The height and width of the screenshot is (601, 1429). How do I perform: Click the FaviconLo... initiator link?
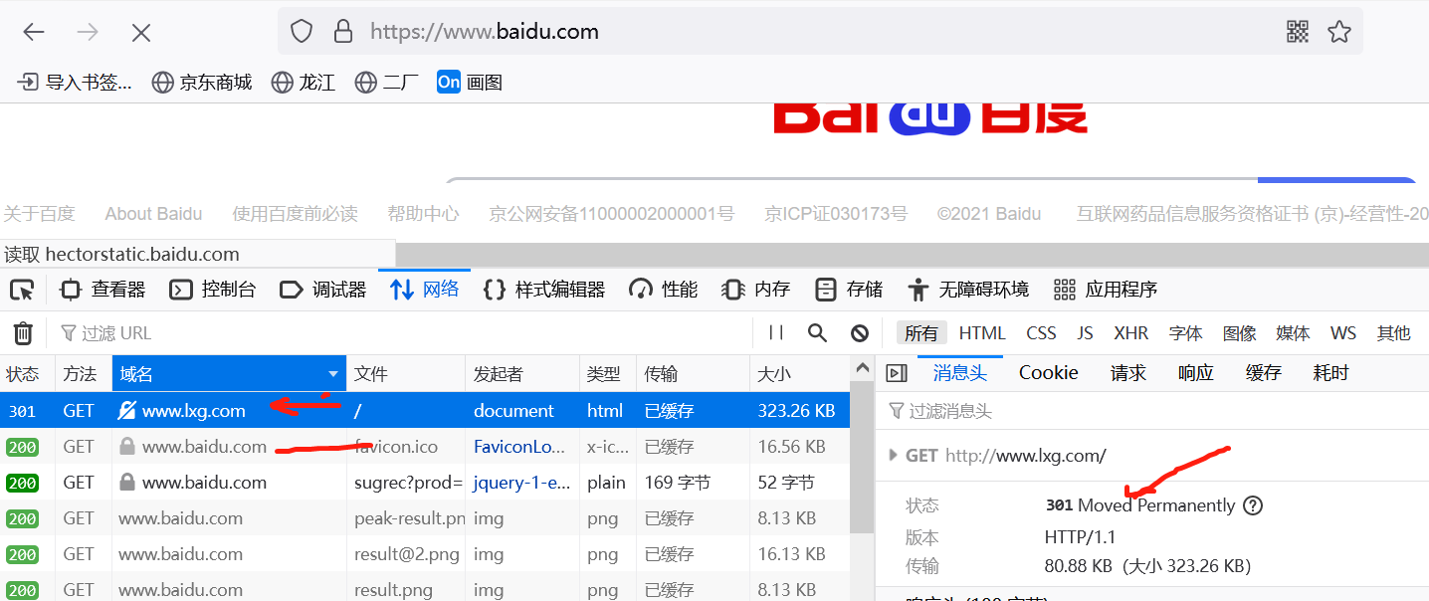tap(519, 447)
